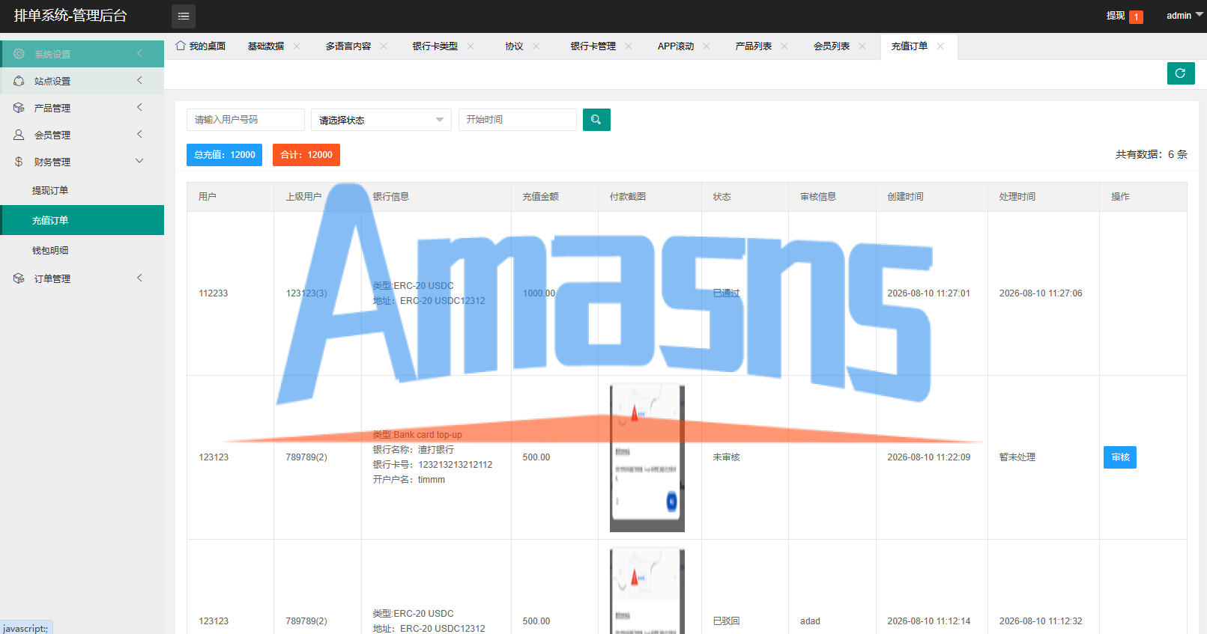
Task: Collapse the 财务管理 menu chevron
Action: pos(139,161)
